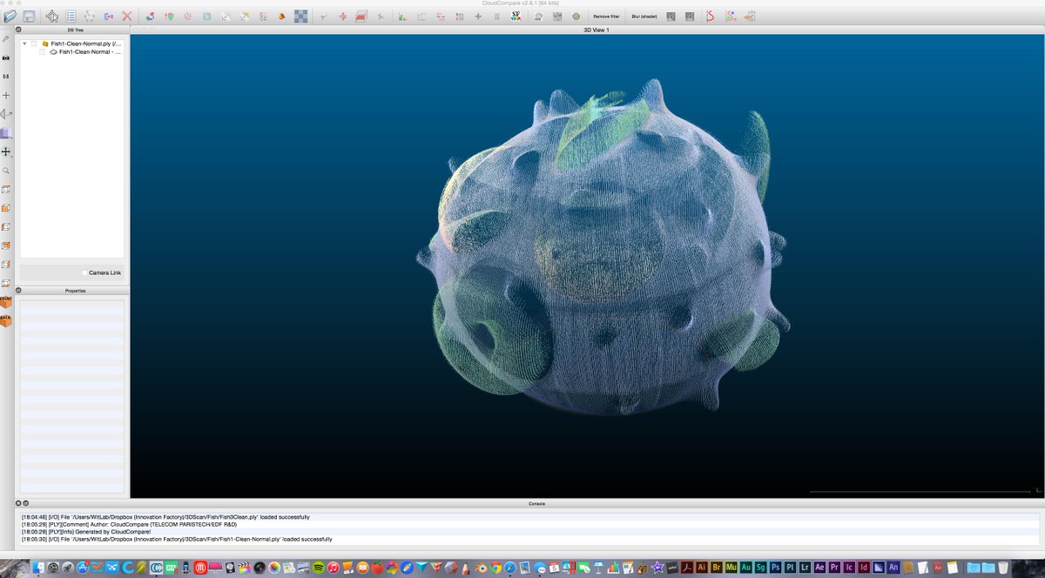Click the histogram chart icon
The width and height of the screenshot is (1045, 578).
pos(403,17)
